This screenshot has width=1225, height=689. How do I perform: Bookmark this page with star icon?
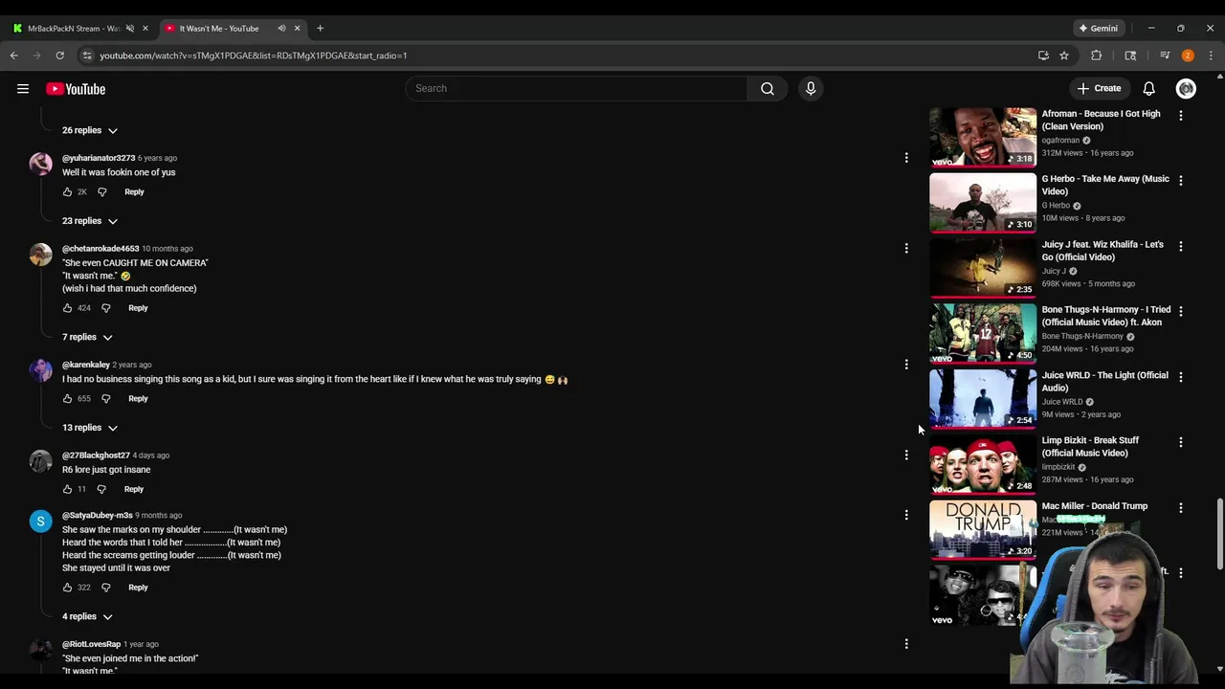click(1063, 56)
